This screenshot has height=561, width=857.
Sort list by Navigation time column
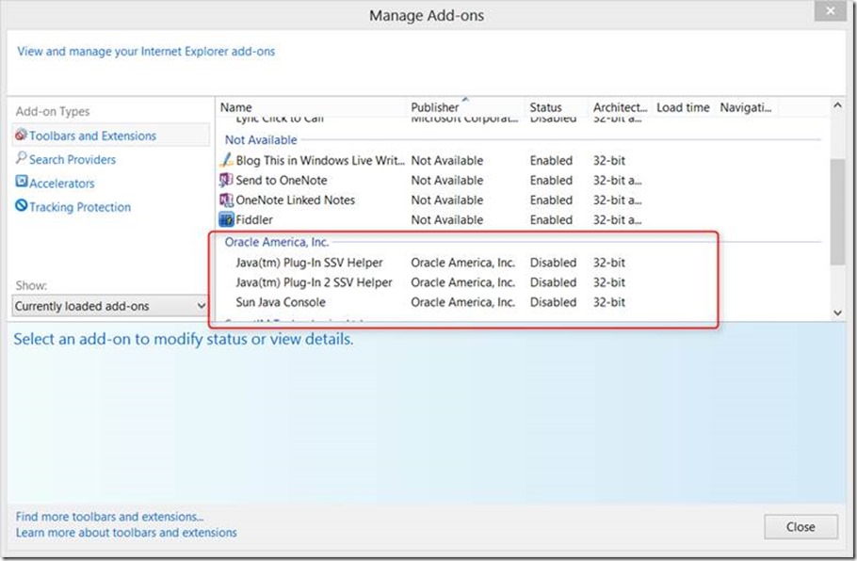(746, 107)
